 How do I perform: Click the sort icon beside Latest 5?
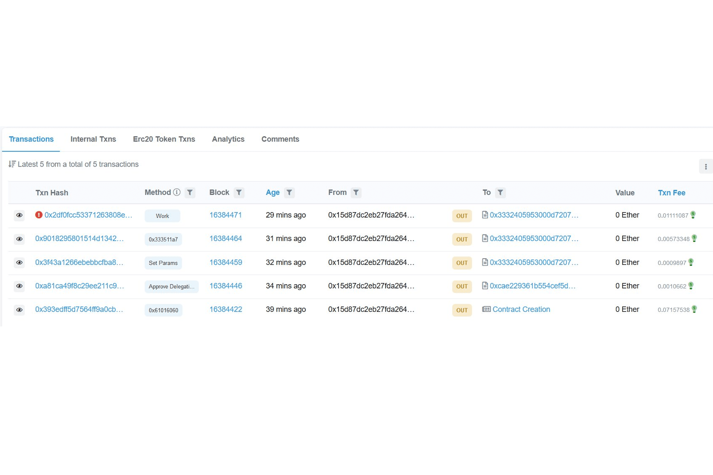click(12, 164)
